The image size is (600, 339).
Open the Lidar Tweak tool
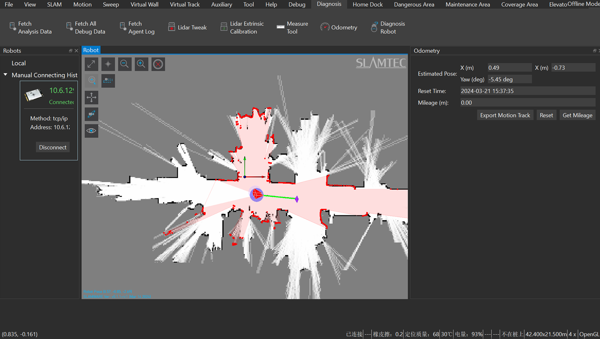(188, 27)
